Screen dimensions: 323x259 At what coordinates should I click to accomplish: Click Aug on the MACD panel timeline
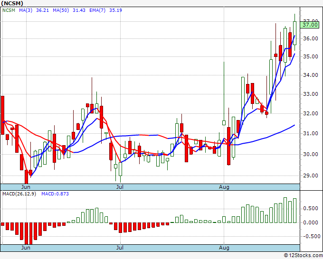coord(224,248)
